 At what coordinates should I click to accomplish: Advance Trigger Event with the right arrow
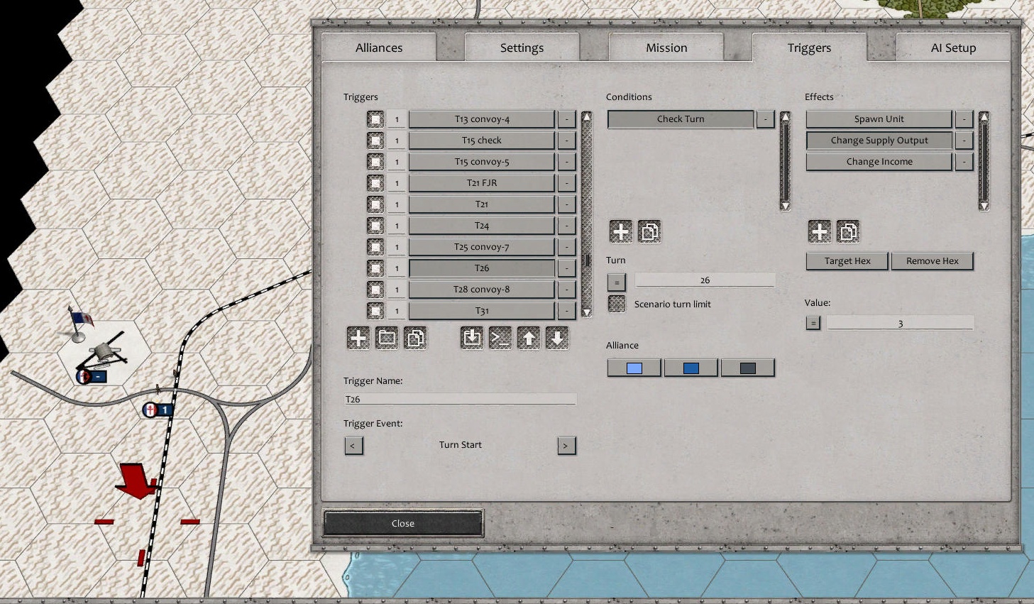[x=566, y=445]
